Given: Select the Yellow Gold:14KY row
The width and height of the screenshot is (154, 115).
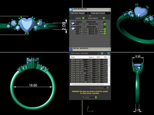Looking at the screenshot, I should point(89,64).
